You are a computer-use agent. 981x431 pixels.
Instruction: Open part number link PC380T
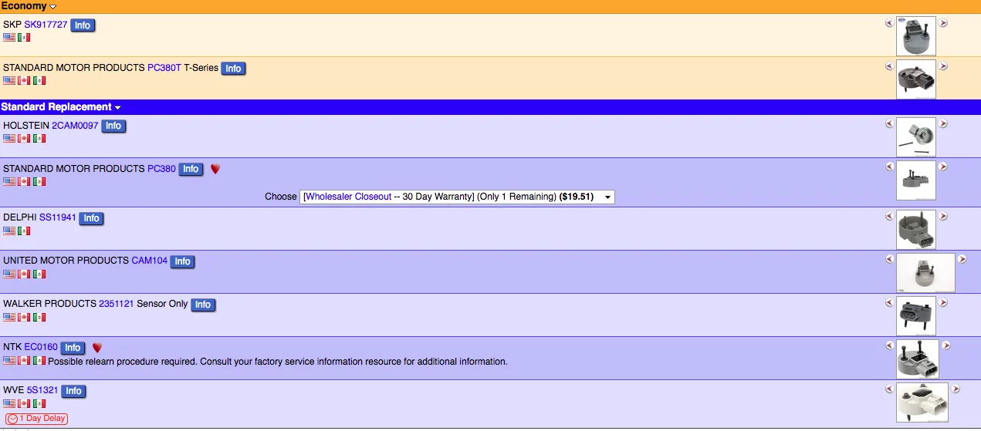point(164,68)
